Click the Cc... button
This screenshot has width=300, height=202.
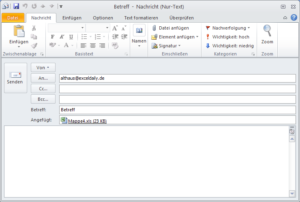(x=43, y=89)
